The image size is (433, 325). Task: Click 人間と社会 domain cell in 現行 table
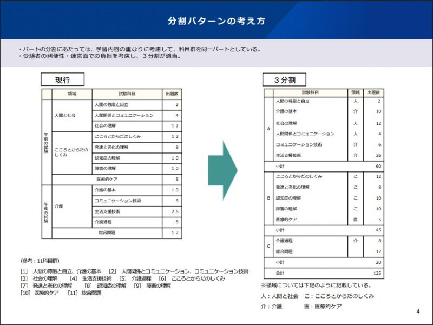[x=65, y=115]
